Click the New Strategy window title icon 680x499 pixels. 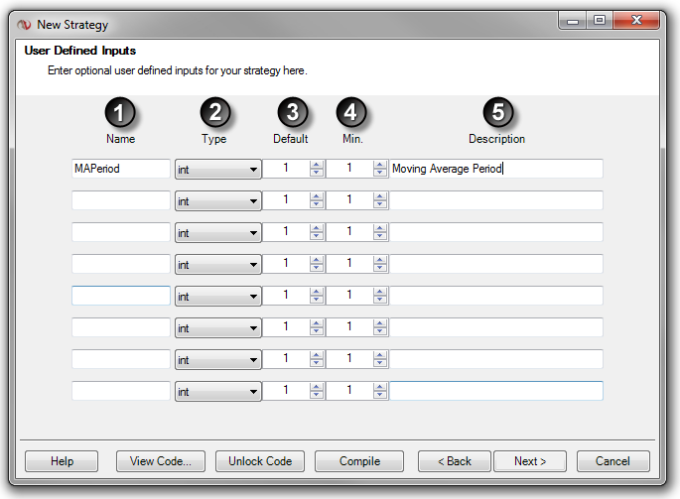click(25, 24)
